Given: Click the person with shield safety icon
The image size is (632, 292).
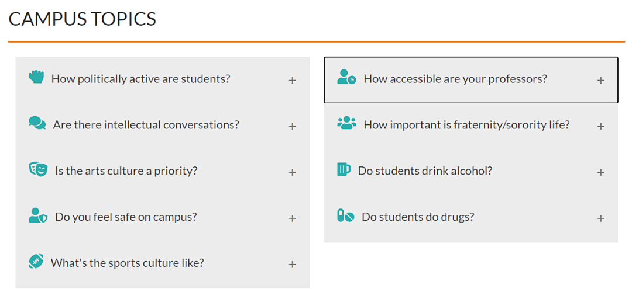Looking at the screenshot, I should click(38, 215).
